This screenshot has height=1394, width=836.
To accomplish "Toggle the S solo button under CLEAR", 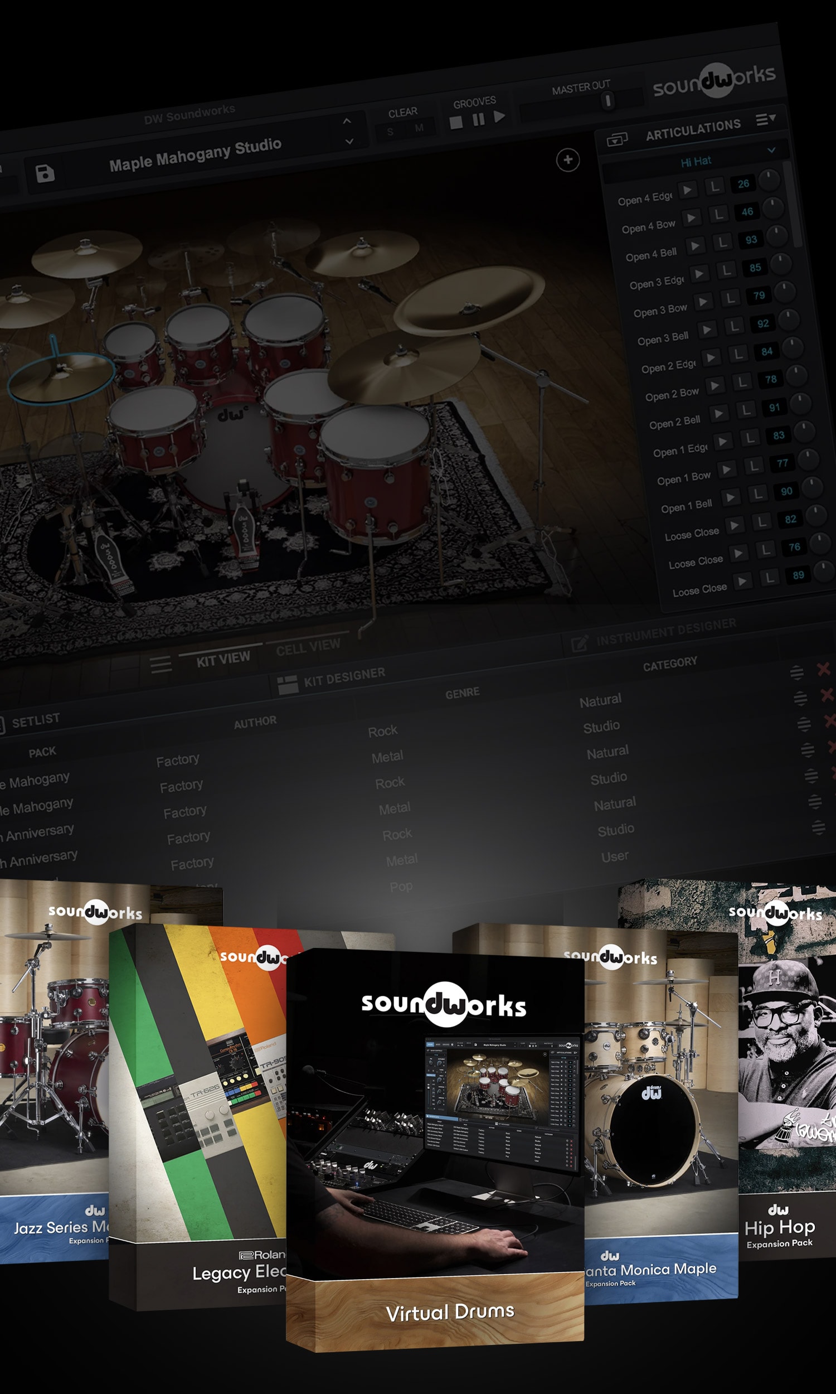I will 390,132.
